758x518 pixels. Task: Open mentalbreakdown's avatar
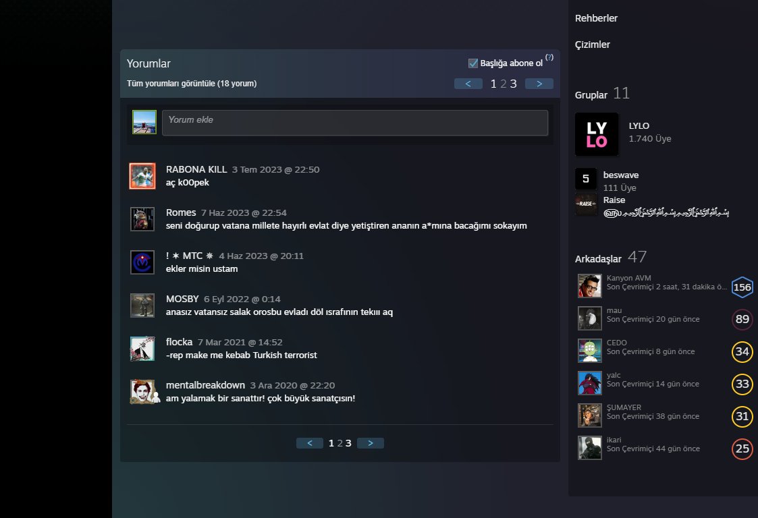tap(142, 391)
